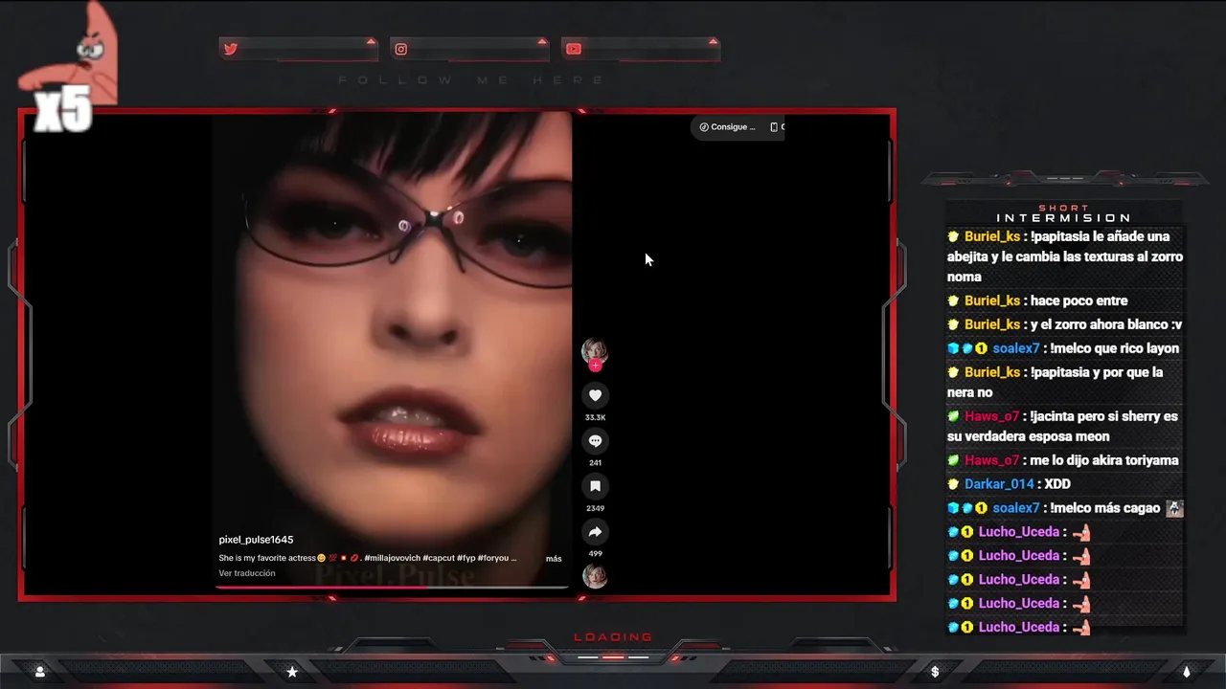The width and height of the screenshot is (1226, 689).
Task: Select Haws_o7 on the 'akira toriyama' message
Action: click(992, 460)
